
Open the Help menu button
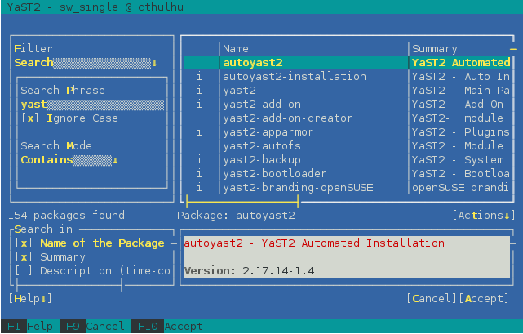pyautogui.click(x=30, y=299)
